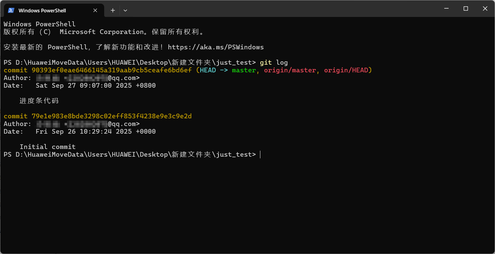Select the Windows PowerShell tab
Screen dimensions: 495x254
(54, 10)
